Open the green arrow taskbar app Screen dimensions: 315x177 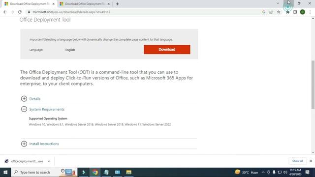[84, 172]
